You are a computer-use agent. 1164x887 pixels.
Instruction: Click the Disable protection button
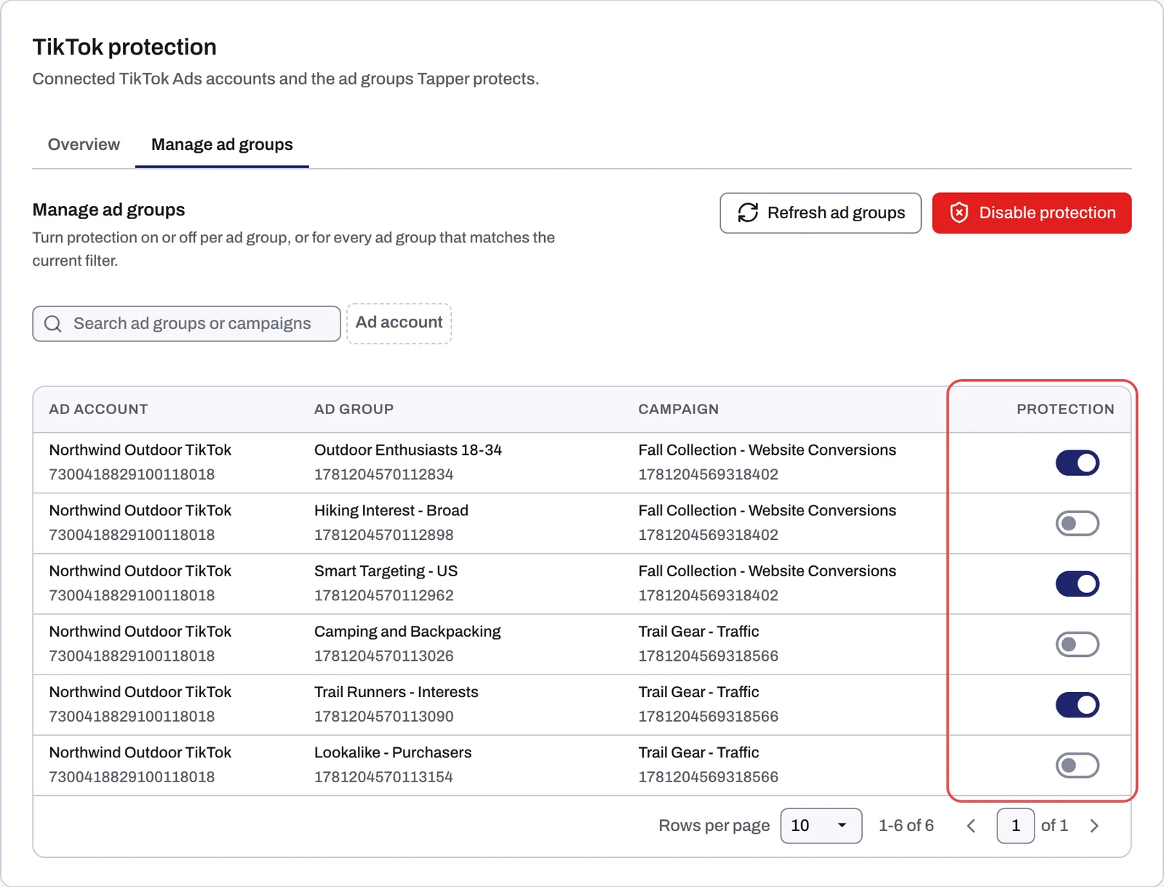1032,213
